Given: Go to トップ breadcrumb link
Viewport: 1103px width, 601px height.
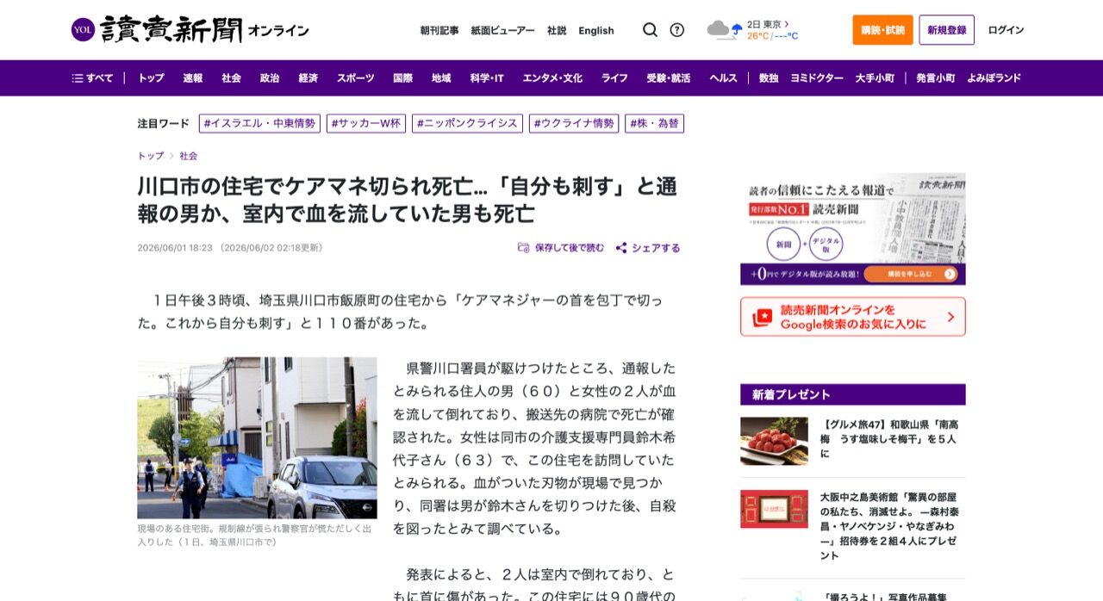Looking at the screenshot, I should (x=151, y=156).
